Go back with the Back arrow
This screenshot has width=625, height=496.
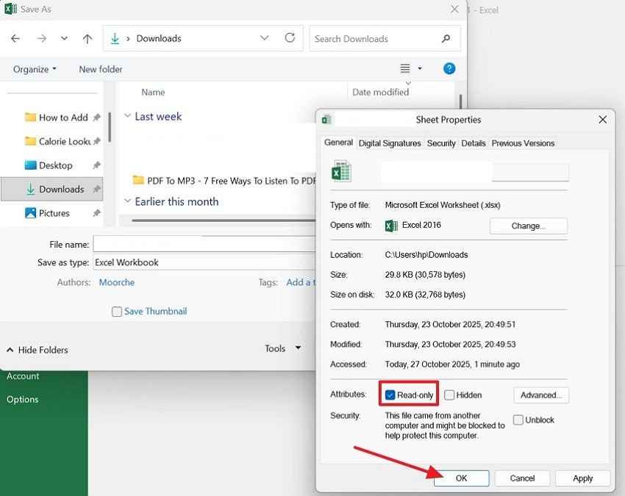pos(15,38)
